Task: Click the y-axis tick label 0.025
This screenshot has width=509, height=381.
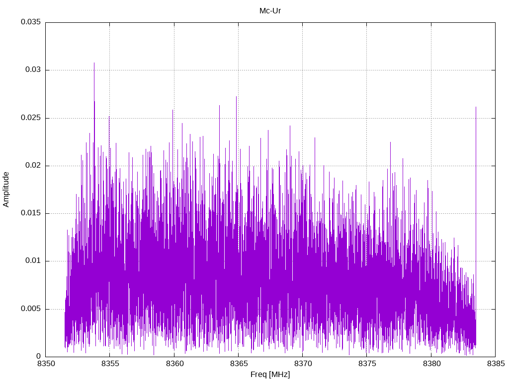Action: coord(31,118)
